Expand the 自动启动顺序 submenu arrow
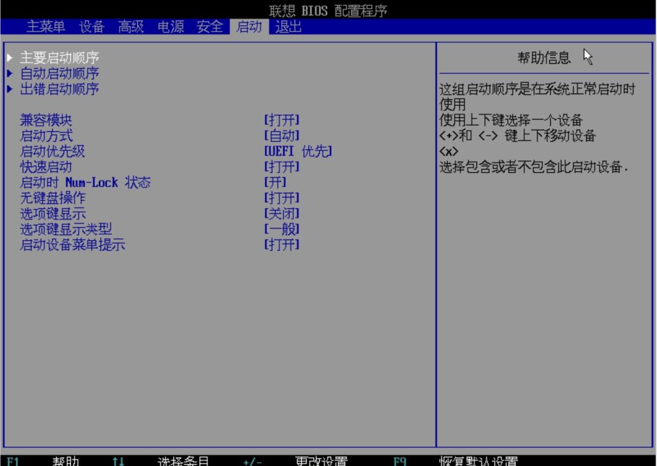657x466 pixels. tap(10, 73)
